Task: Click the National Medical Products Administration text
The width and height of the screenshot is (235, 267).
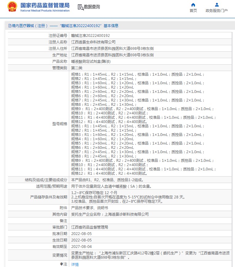Action: pyautogui.click(x=45, y=10)
